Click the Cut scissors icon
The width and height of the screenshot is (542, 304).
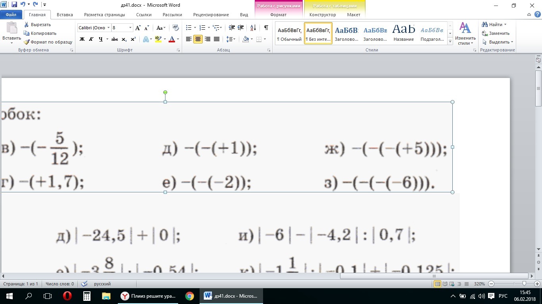[27, 25]
